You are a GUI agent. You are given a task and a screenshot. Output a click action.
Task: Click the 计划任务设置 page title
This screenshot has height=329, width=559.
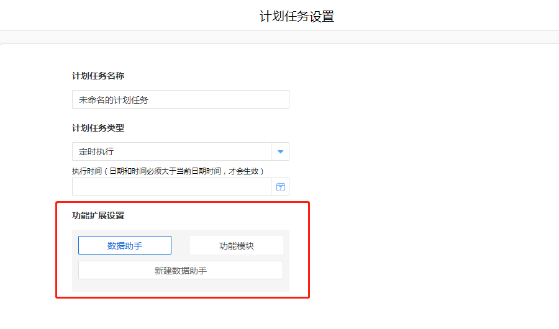[x=296, y=16]
